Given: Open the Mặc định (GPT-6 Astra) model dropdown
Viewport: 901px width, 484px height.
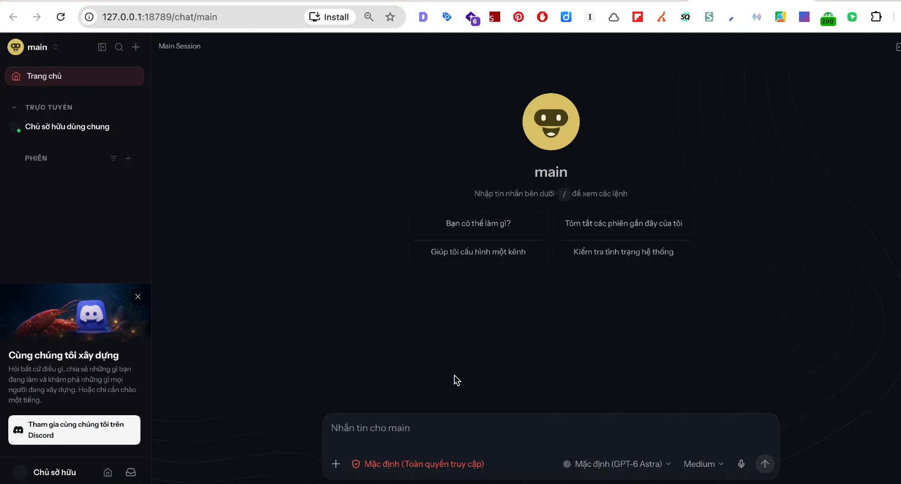Looking at the screenshot, I should tap(617, 464).
